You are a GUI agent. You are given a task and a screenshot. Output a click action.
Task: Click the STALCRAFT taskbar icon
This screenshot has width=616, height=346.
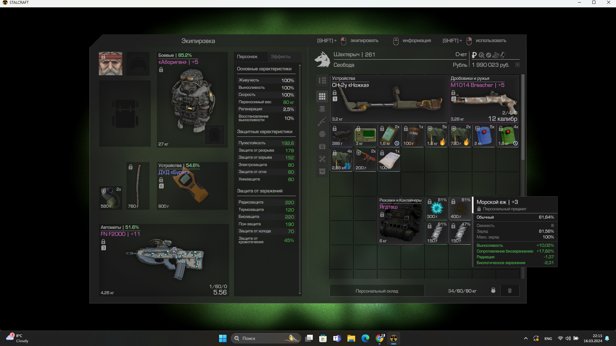pyautogui.click(x=394, y=338)
